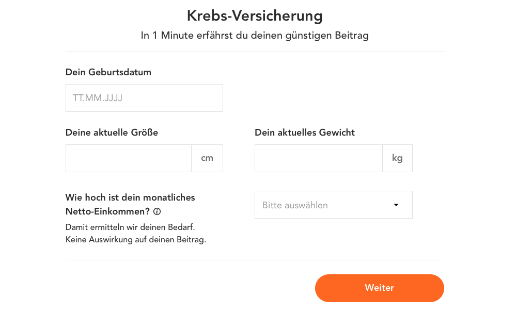Click the 'Dein aktuelles Gewicht' label
This screenshot has width=532, height=314.
point(305,133)
